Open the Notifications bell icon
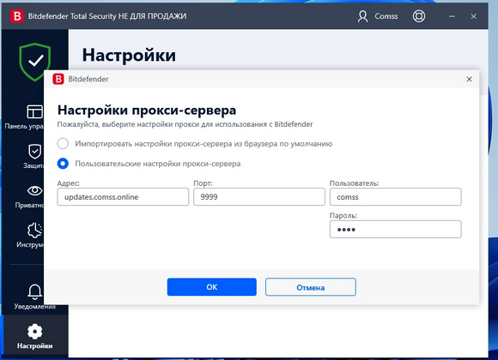 tap(34, 291)
